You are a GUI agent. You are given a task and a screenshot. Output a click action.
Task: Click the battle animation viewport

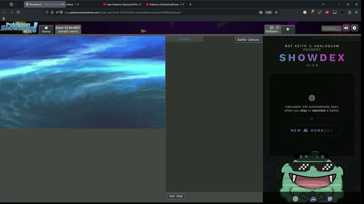(x=82, y=82)
